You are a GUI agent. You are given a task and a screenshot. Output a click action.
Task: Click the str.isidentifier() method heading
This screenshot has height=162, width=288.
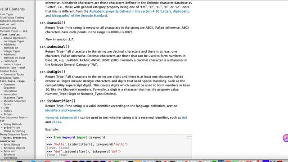click(x=58, y=101)
